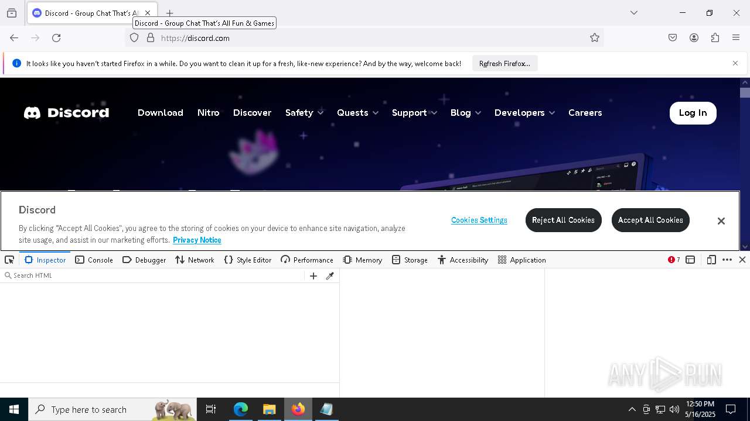Switch to the Accessibility tab
This screenshot has height=421, width=750.
click(463, 260)
